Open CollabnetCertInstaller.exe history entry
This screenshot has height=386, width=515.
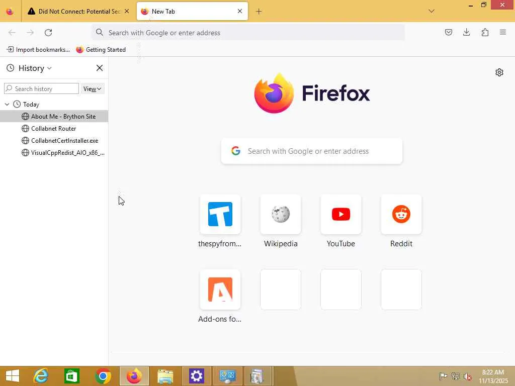54,141
